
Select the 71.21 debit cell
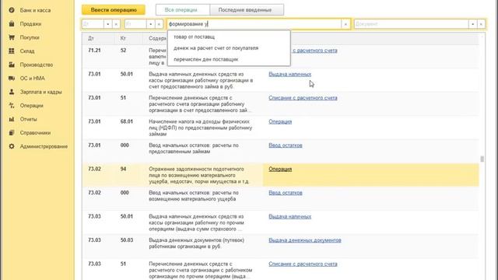click(94, 51)
